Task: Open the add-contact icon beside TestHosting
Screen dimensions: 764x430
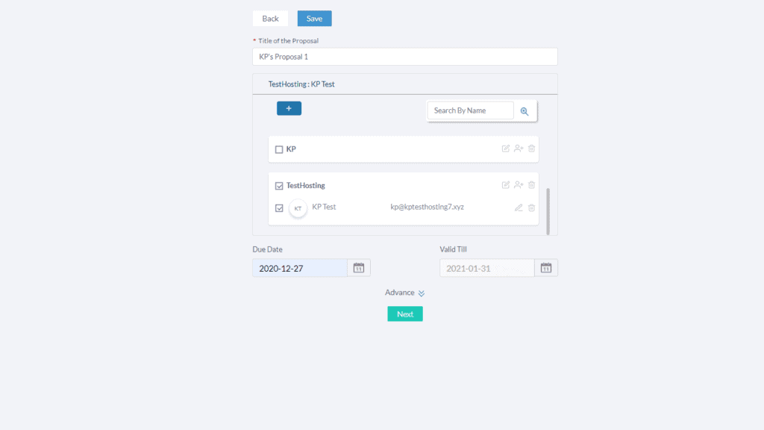Action: [519, 184]
